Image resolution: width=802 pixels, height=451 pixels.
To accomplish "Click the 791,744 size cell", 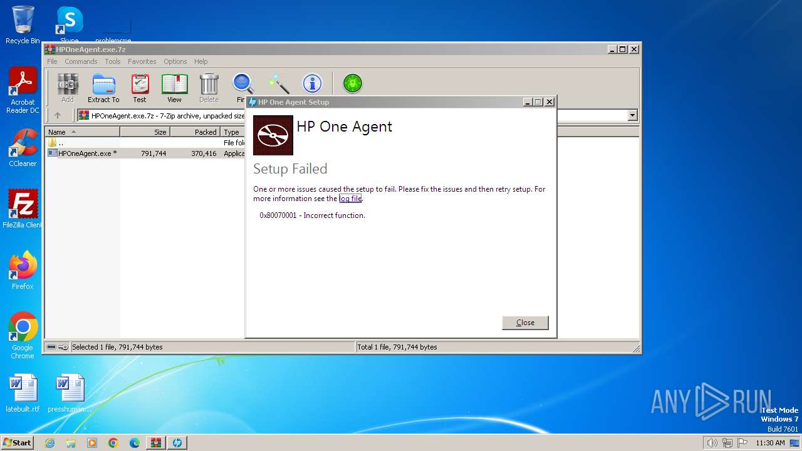I will coord(154,153).
